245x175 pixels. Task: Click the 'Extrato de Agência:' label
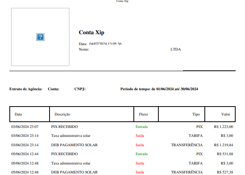(26, 89)
